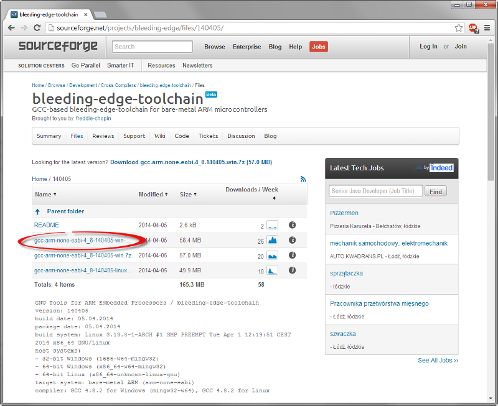The height and width of the screenshot is (406, 498).
Task: Sort file list by Name
Action: pos(45,195)
